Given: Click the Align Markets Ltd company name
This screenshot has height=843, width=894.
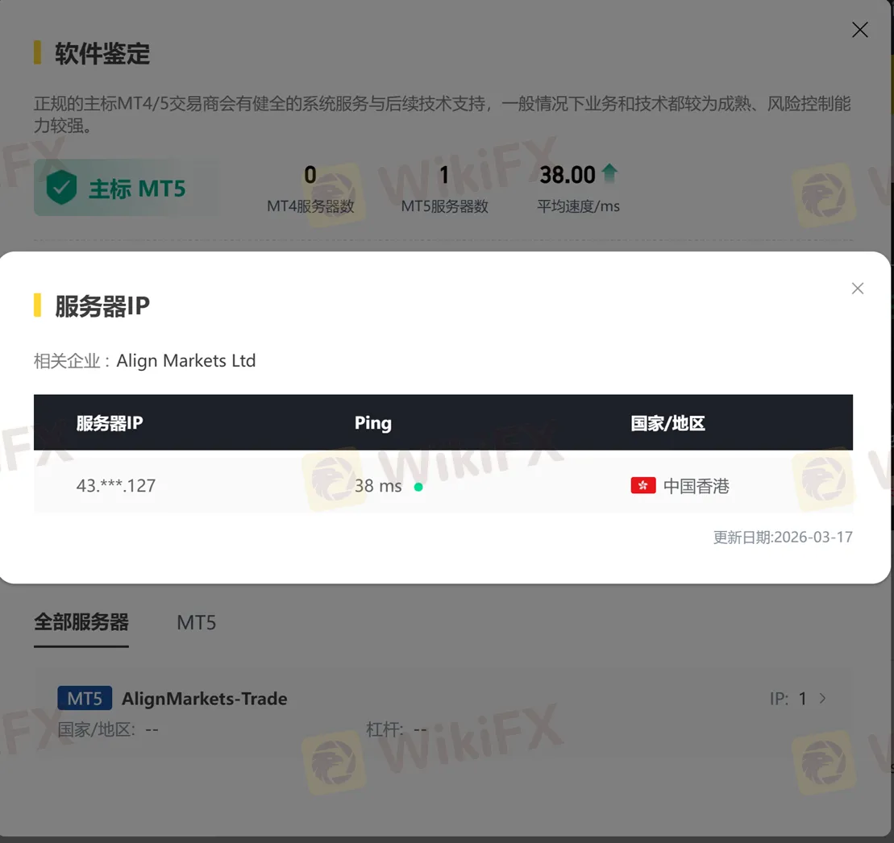Looking at the screenshot, I should pos(186,360).
